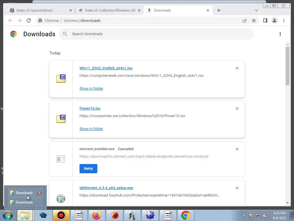Show Power10.iso in folder

click(91, 129)
